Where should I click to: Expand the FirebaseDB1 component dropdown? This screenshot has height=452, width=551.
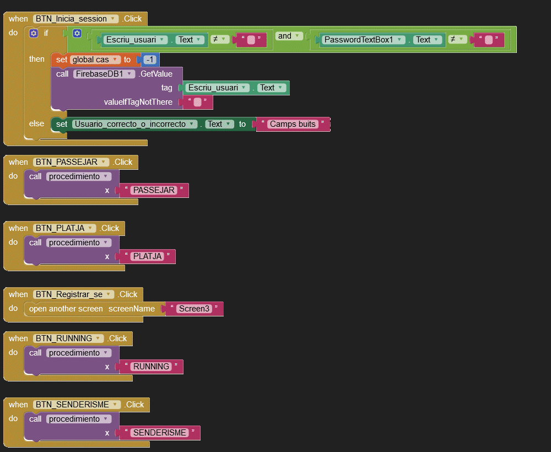pyautogui.click(x=130, y=74)
